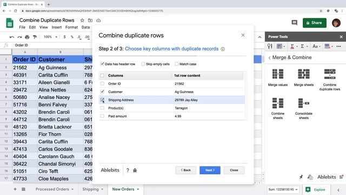Image resolution: width=346 pixels, height=195 pixels.
Task: Open the Insert menu
Action: click(x=56, y=27)
